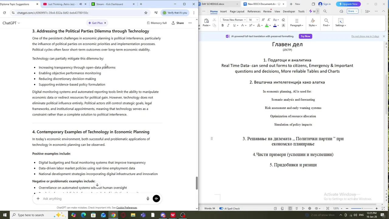Open the ChatGPT model selector dropdown

(11, 23)
